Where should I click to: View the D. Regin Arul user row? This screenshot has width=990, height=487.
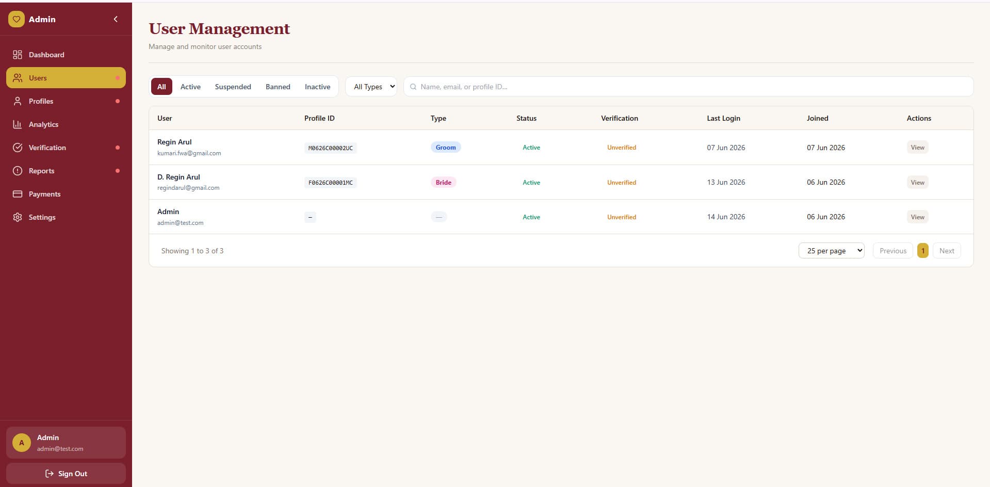(917, 182)
